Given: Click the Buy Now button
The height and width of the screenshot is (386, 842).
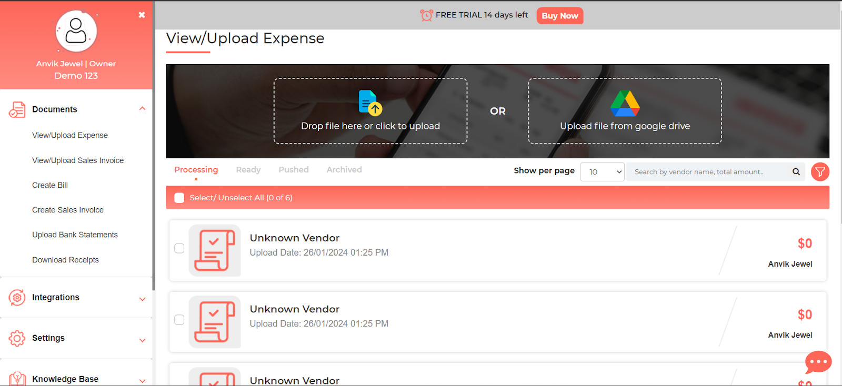Looking at the screenshot, I should (x=560, y=16).
